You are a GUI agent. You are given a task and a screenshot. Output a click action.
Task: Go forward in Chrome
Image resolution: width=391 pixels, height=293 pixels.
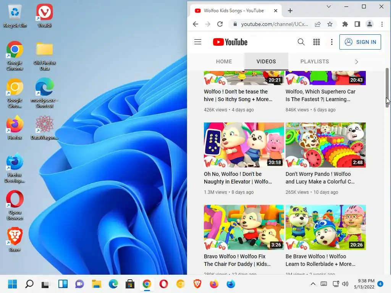pyautogui.click(x=208, y=24)
